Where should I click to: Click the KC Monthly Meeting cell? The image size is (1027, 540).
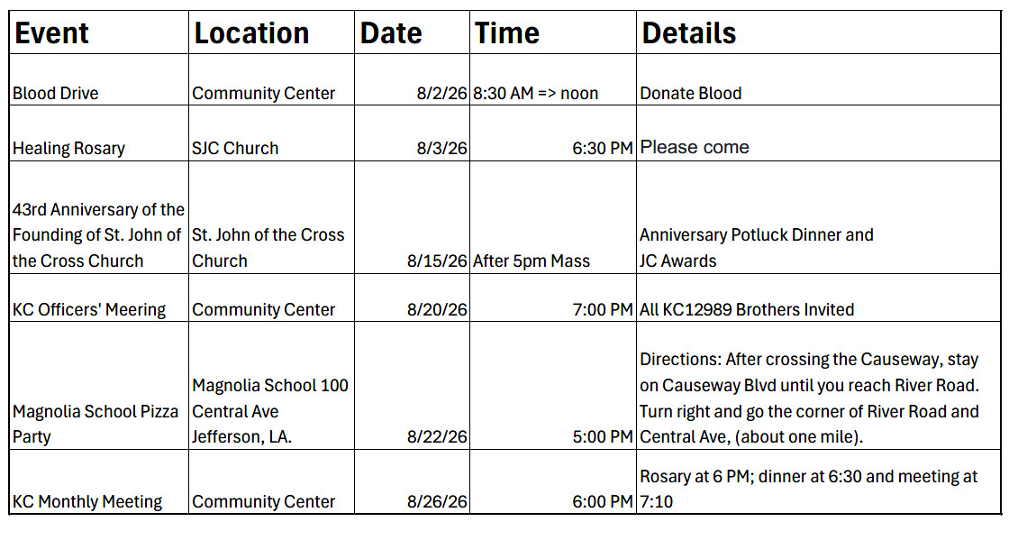(x=99, y=481)
